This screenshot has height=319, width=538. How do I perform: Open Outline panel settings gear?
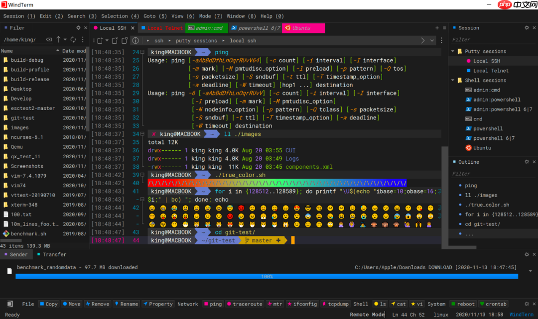(x=527, y=162)
